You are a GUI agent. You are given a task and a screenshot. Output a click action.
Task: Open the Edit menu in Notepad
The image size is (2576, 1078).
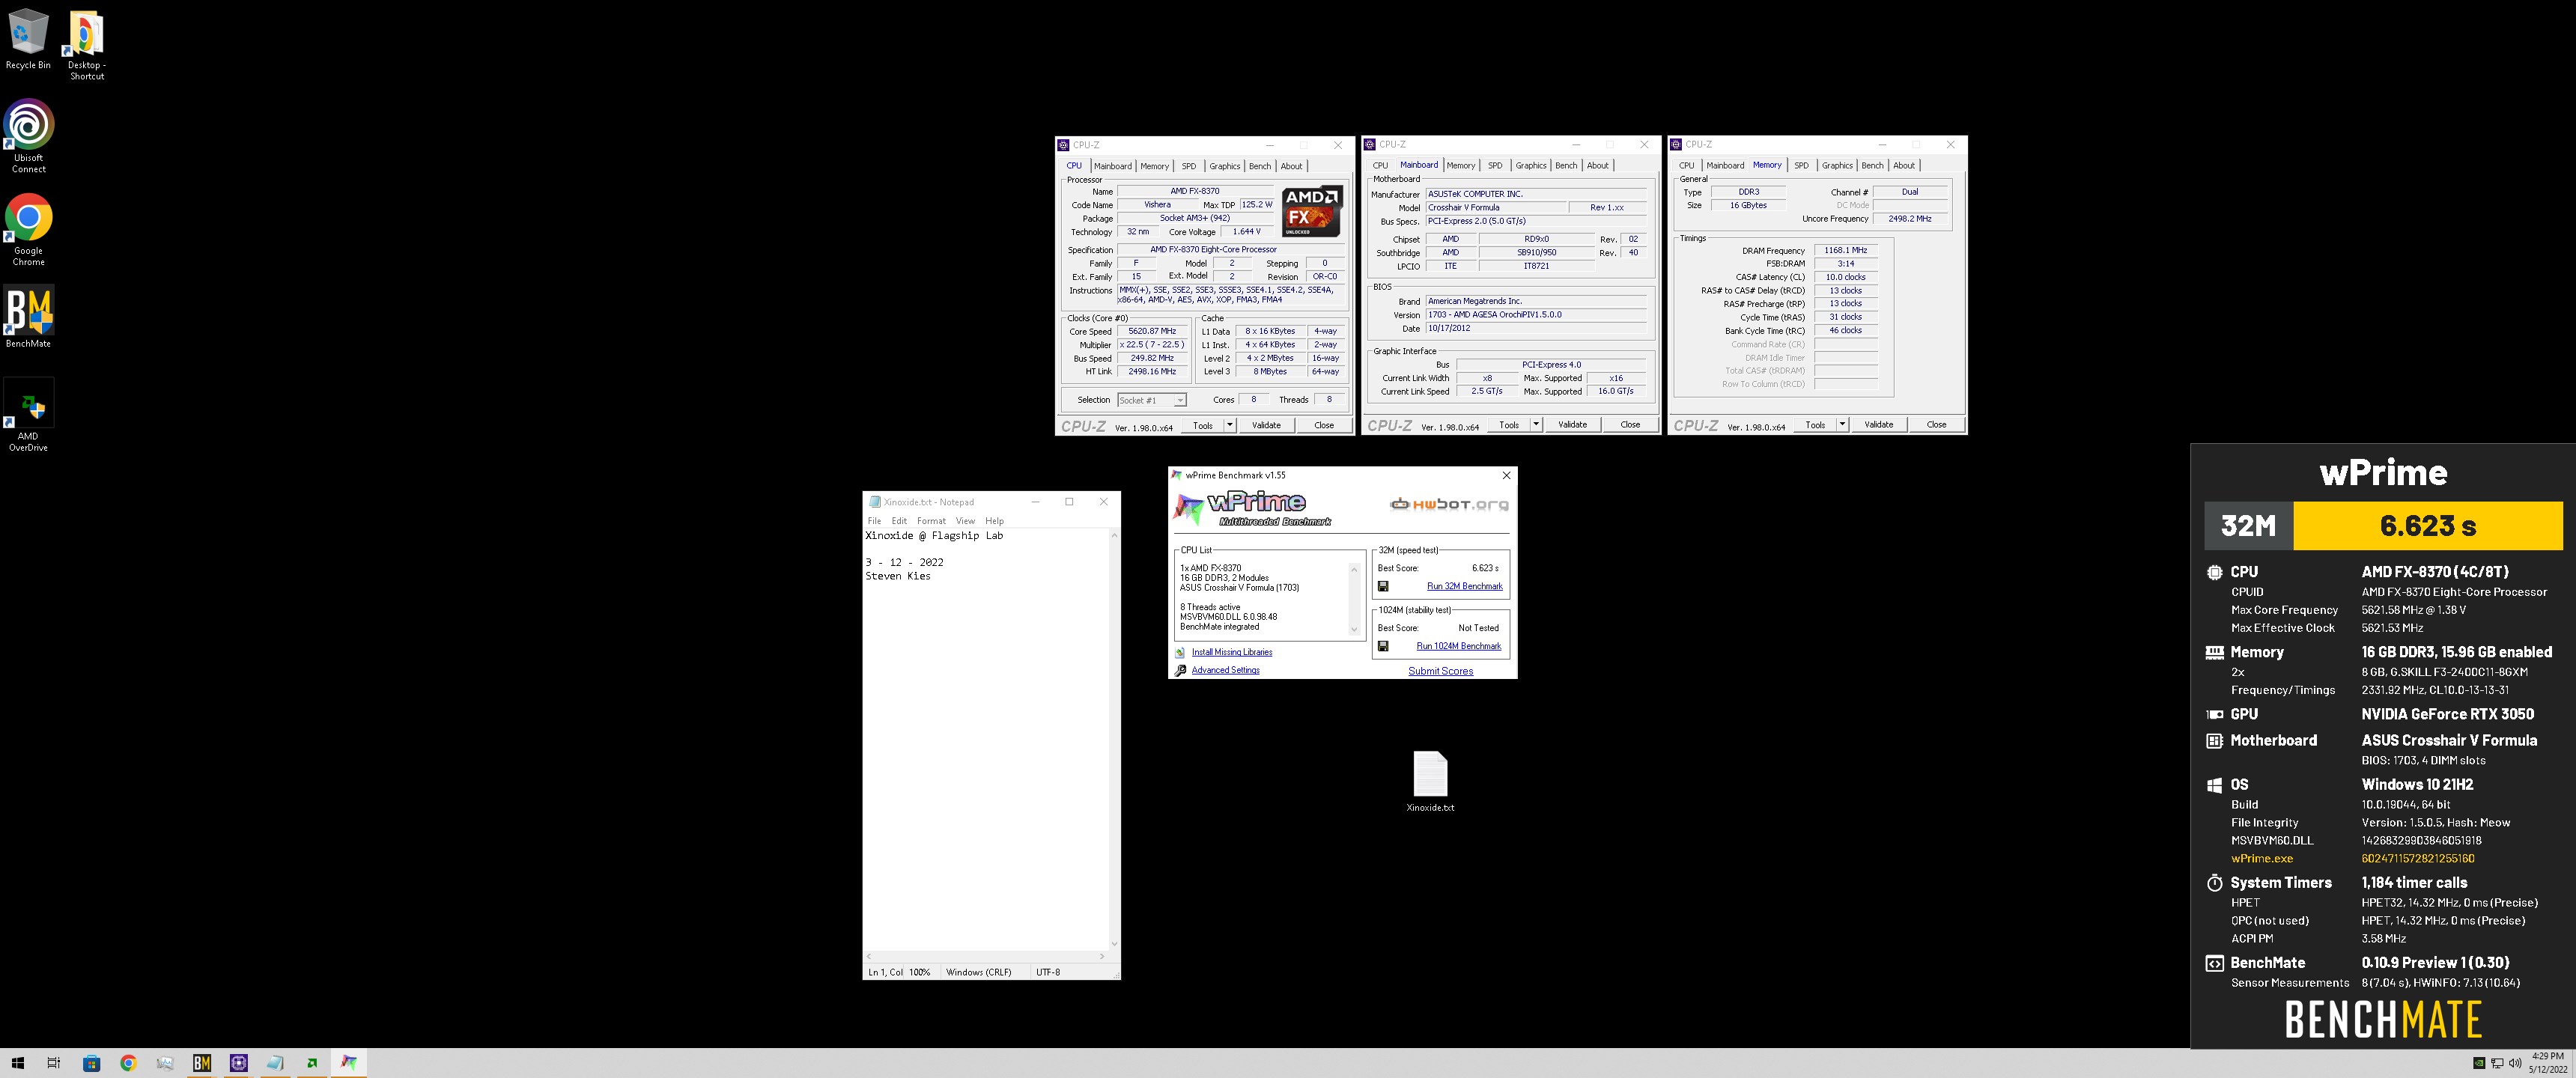coord(899,521)
